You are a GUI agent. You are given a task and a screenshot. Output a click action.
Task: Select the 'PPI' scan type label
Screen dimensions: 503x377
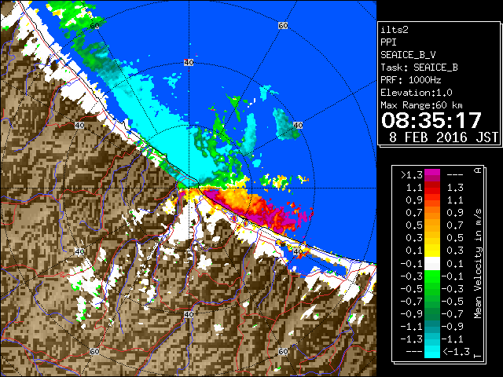(388, 42)
